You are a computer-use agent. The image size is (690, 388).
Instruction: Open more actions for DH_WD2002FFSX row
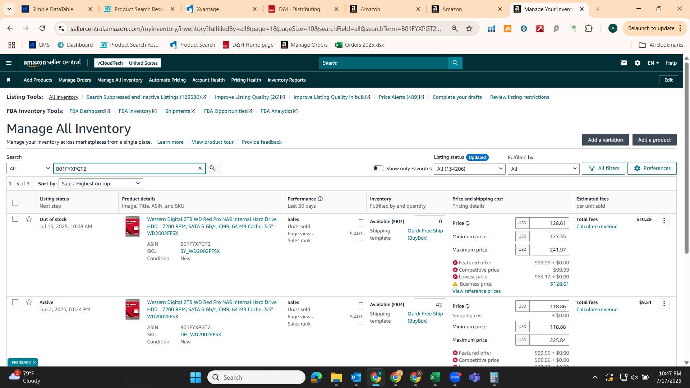coord(664,304)
